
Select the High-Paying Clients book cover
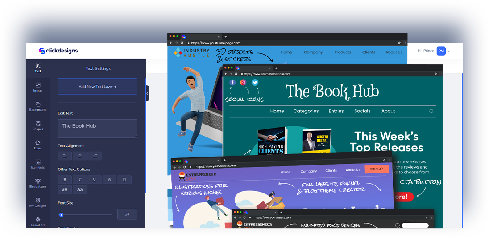(x=271, y=141)
